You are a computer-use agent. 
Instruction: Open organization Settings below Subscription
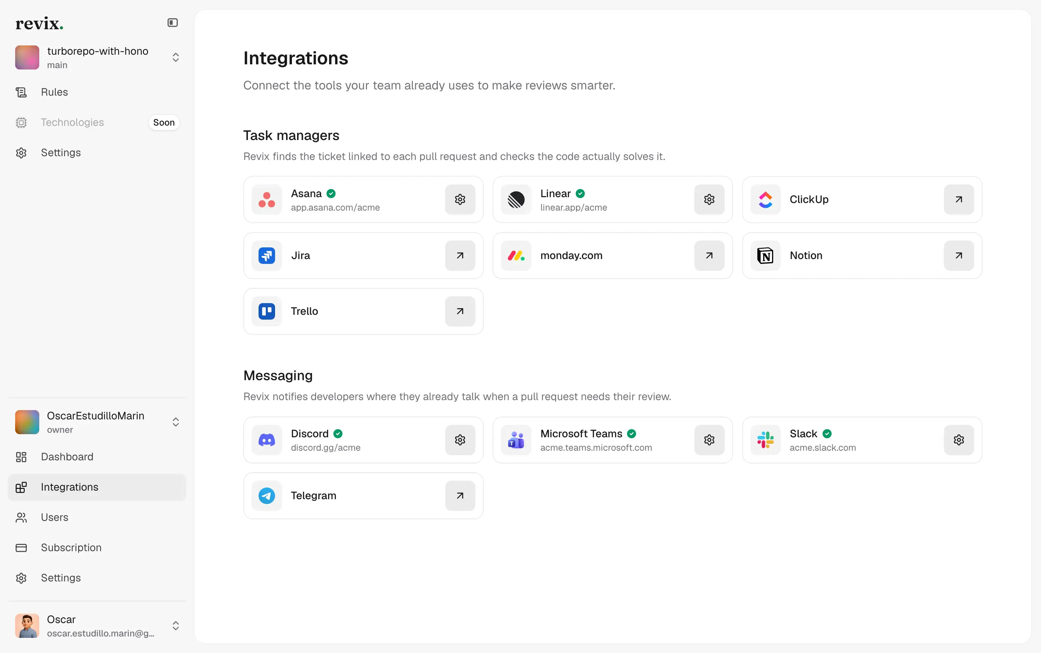click(97, 578)
